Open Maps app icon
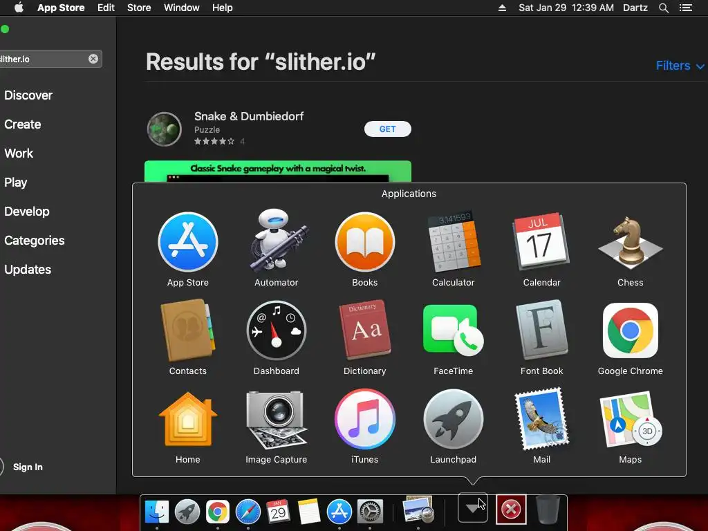The image size is (708, 531). point(631,419)
